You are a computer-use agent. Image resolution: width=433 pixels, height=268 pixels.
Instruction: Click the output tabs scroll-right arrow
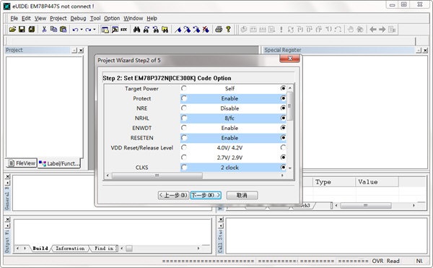[x=25, y=248]
